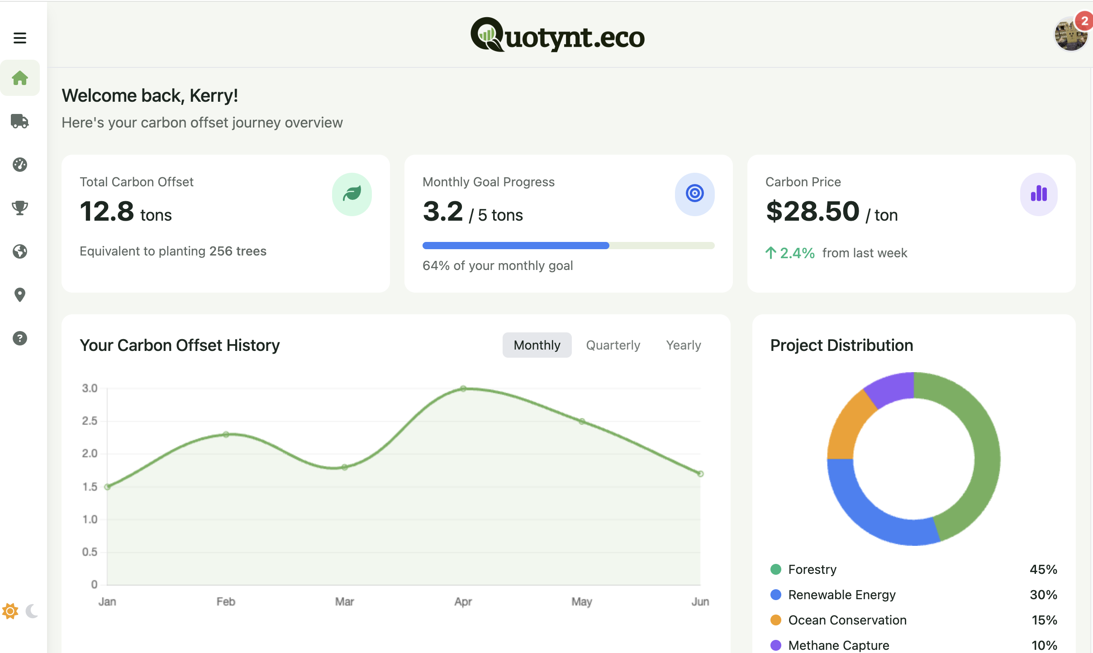The width and height of the screenshot is (1093, 653).
Task: Click the leaf icon on Total Carbon Offset
Action: pos(352,194)
